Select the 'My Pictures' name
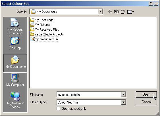Image resolution: width=160 pixels, height=116 pixels. coord(43,25)
